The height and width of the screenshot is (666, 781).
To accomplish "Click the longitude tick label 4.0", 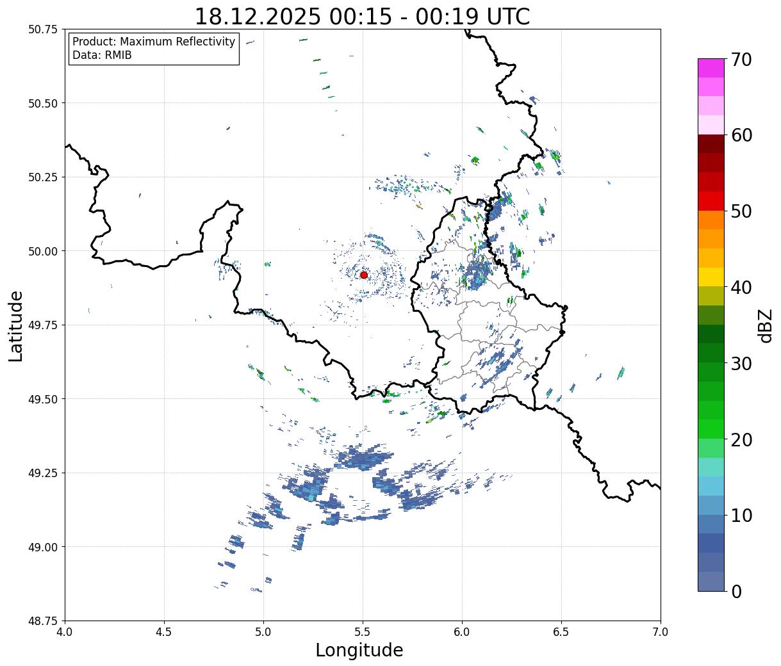I will click(x=65, y=632).
